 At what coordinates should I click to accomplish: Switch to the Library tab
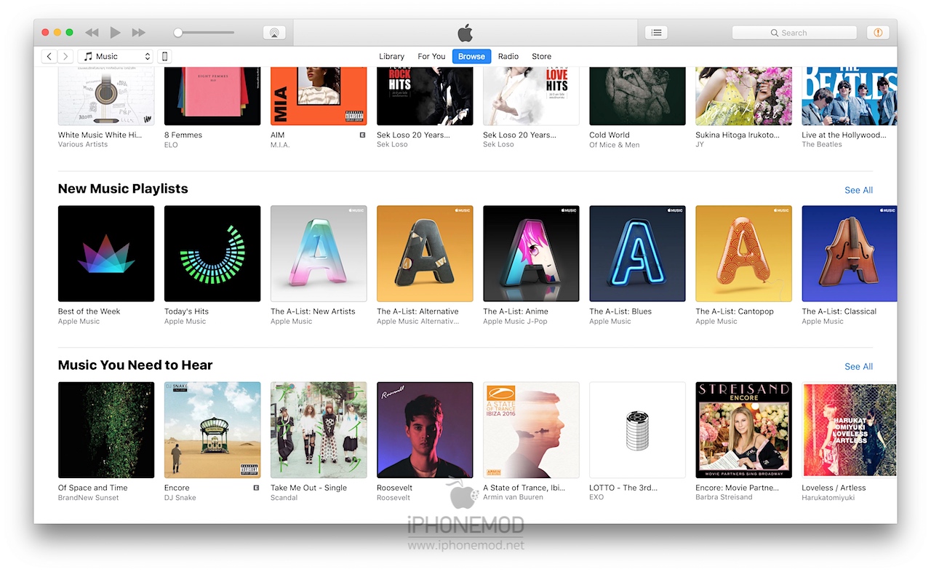click(391, 56)
